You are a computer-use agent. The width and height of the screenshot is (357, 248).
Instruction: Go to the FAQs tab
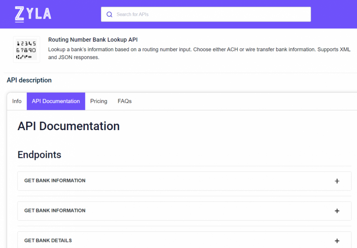(x=124, y=101)
